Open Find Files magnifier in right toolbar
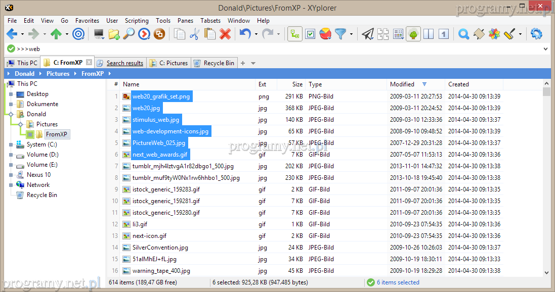This screenshot has width=555, height=292. click(463, 34)
